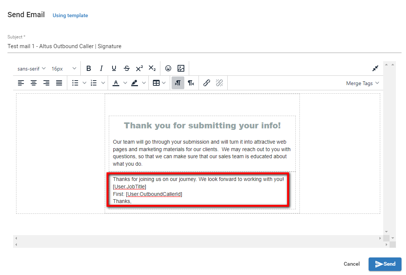Click the strikethrough icon
The image size is (406, 275).
point(127,68)
